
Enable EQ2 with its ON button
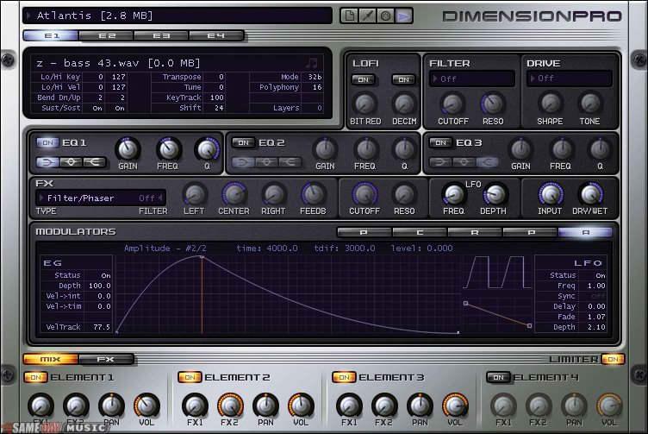pyautogui.click(x=243, y=142)
